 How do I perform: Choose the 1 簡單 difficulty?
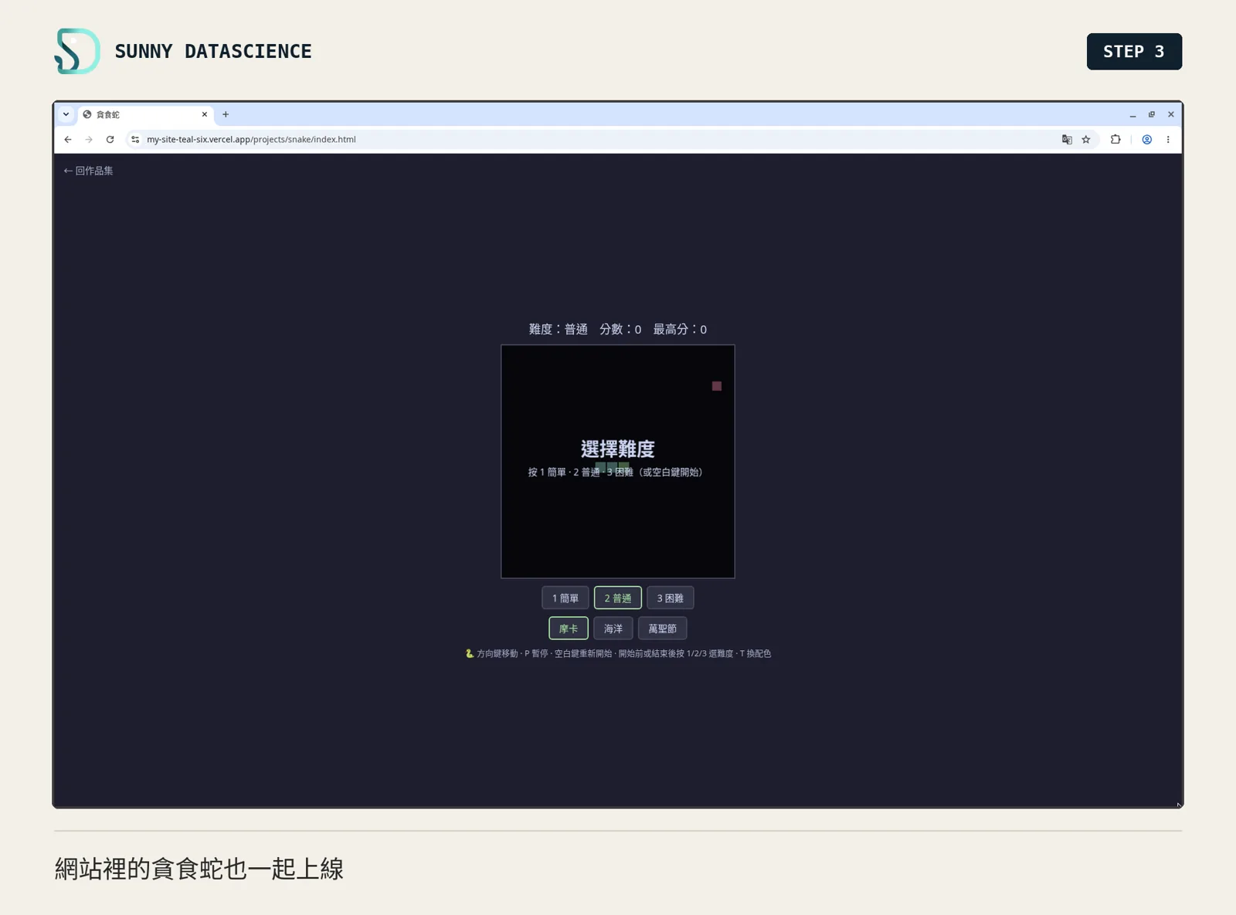(x=565, y=598)
